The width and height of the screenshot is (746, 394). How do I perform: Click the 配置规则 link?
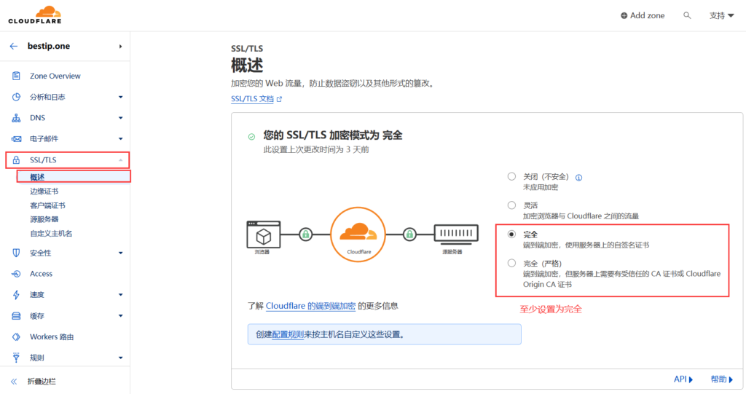(x=288, y=335)
